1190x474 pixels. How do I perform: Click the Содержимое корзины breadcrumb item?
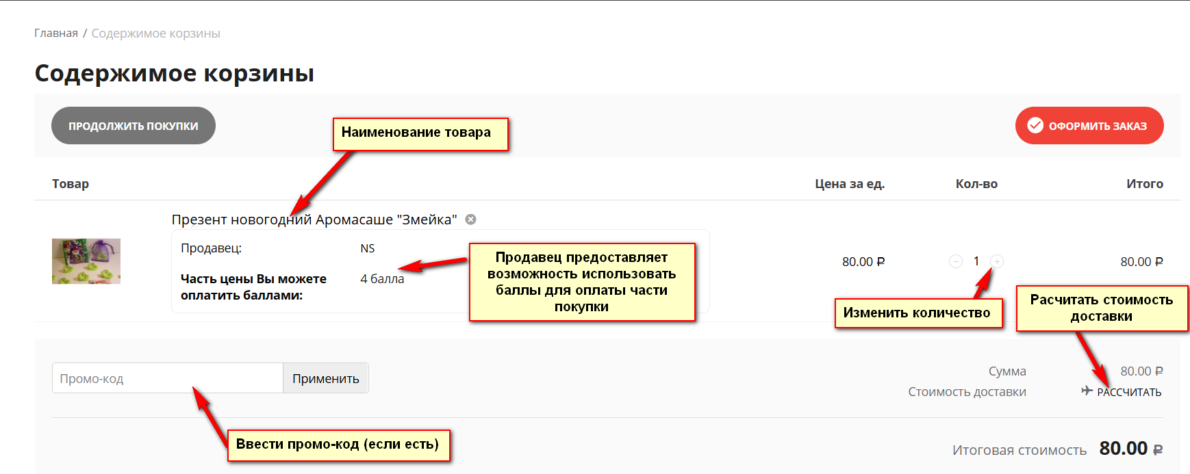pyautogui.click(x=155, y=34)
